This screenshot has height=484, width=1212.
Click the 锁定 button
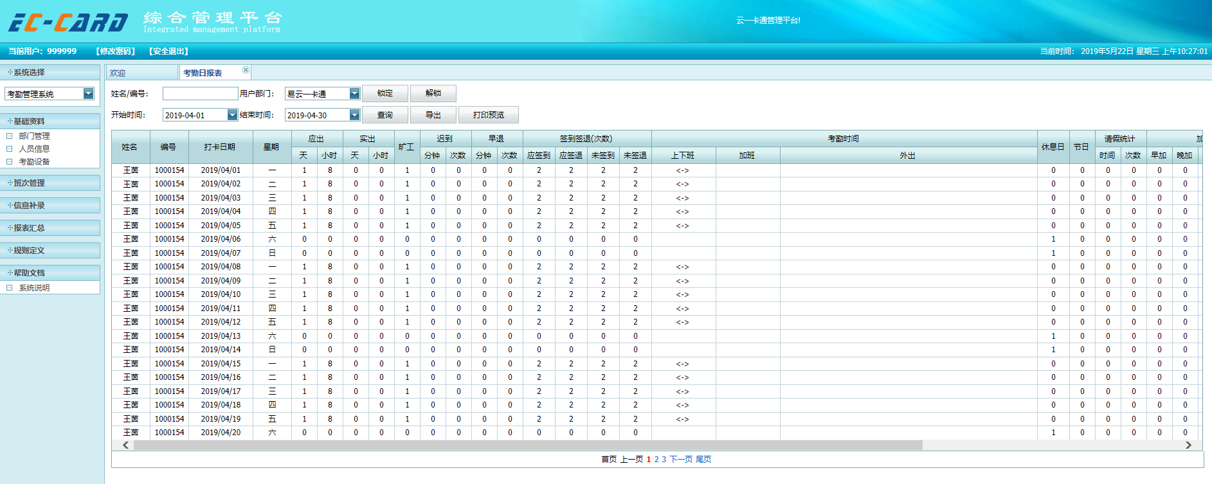point(384,93)
